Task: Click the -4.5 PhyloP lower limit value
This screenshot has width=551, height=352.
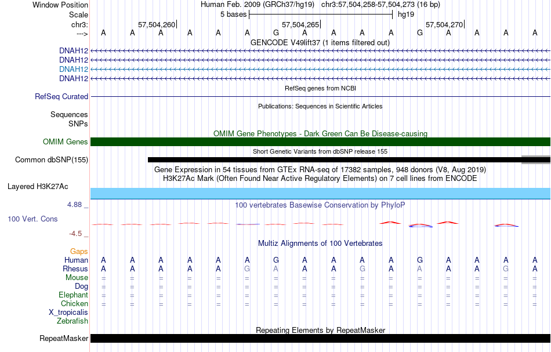Action: [75, 234]
